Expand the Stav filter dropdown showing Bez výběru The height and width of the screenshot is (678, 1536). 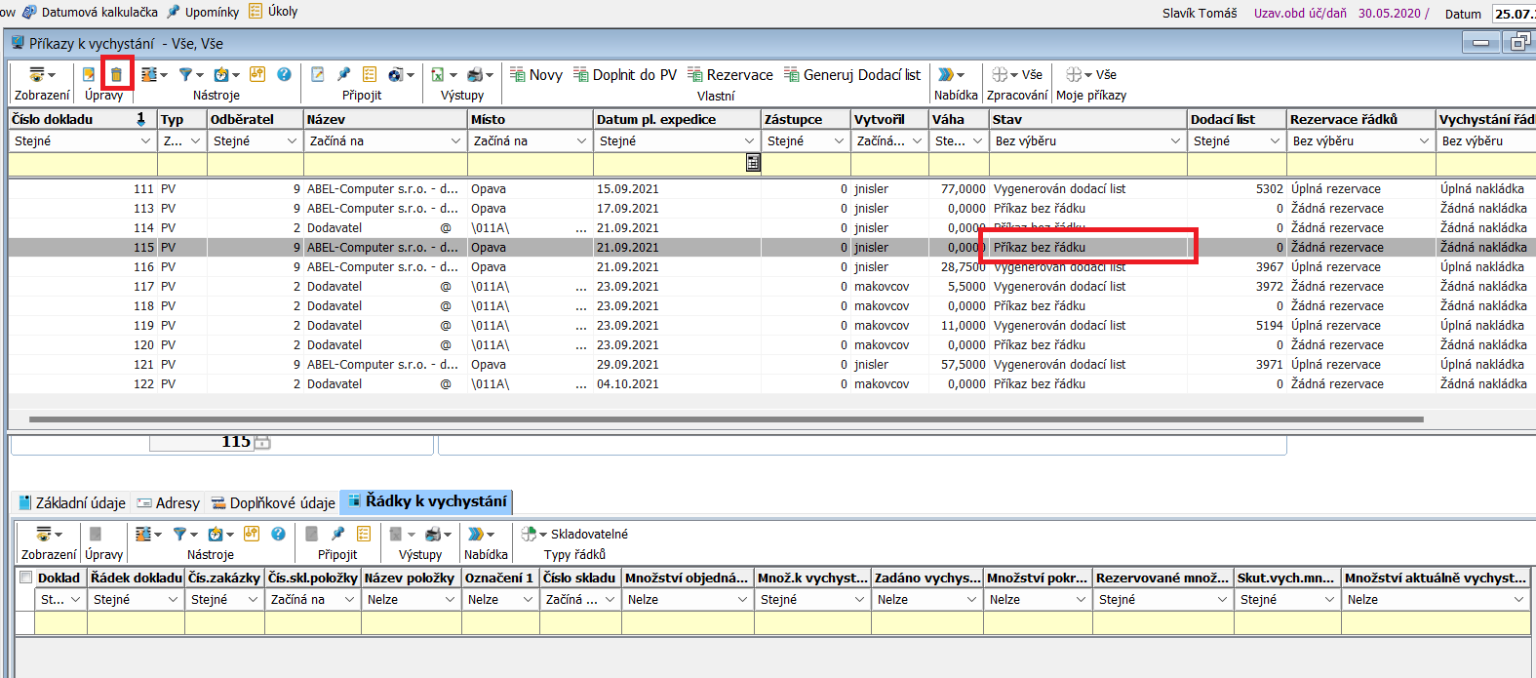pyautogui.click(x=1175, y=141)
